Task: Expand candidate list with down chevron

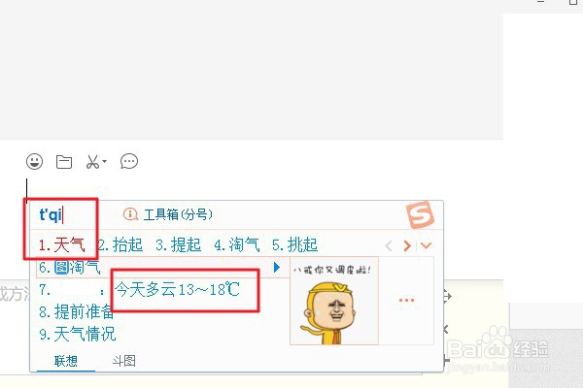Action: (x=427, y=245)
